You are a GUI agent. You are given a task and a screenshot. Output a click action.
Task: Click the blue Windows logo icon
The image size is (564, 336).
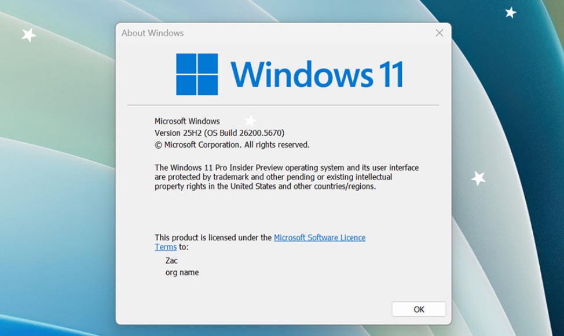(x=197, y=74)
